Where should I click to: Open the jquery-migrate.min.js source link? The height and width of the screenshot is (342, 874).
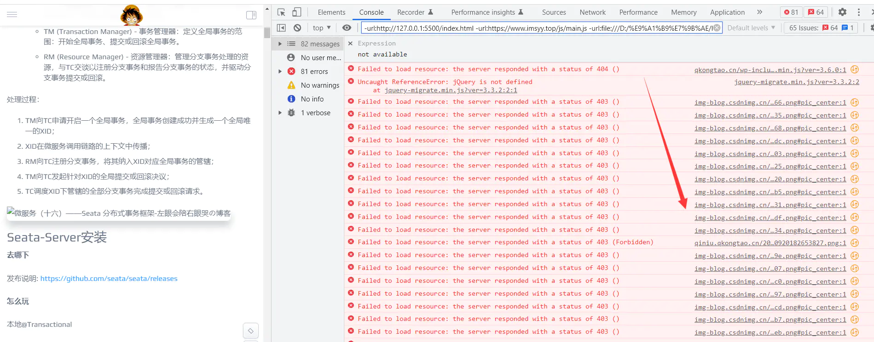(797, 82)
